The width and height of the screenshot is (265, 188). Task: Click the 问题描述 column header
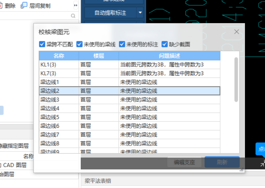coord(170,56)
